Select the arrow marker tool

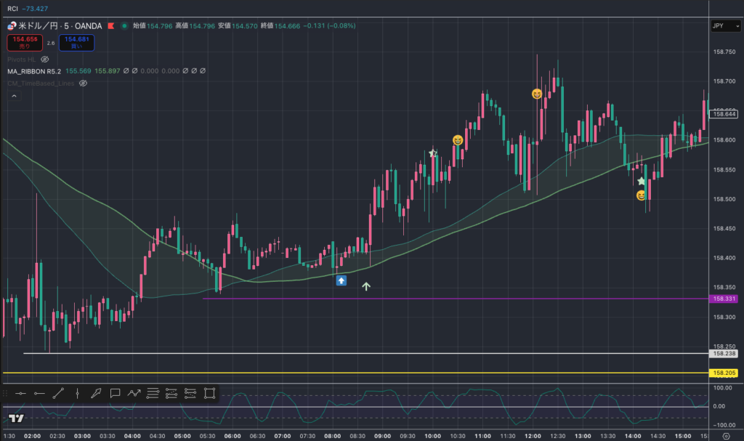(96, 393)
